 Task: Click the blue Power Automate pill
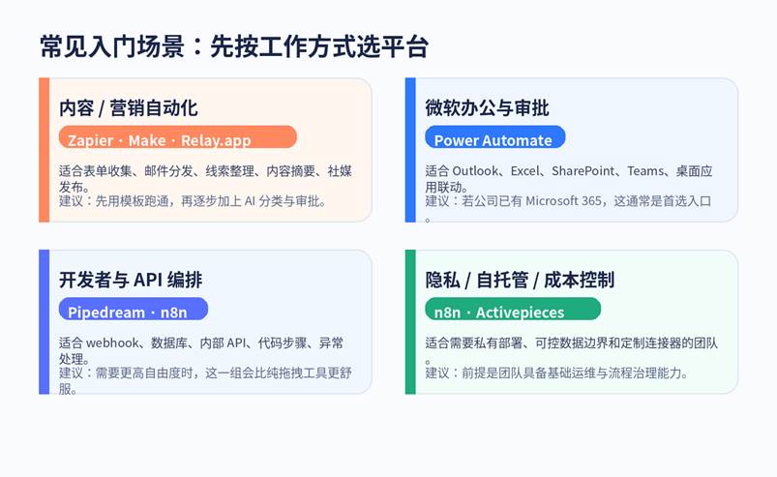(493, 138)
